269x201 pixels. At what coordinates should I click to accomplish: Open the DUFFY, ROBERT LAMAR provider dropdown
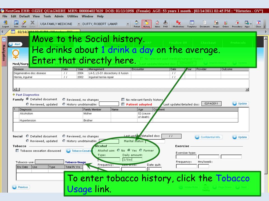point(128,24)
